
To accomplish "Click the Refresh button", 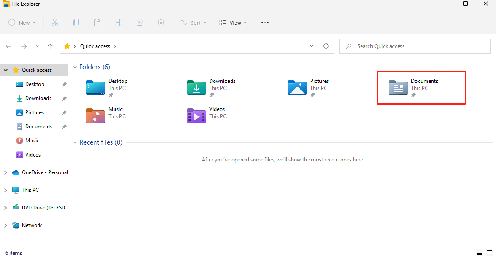I will 326,46.
